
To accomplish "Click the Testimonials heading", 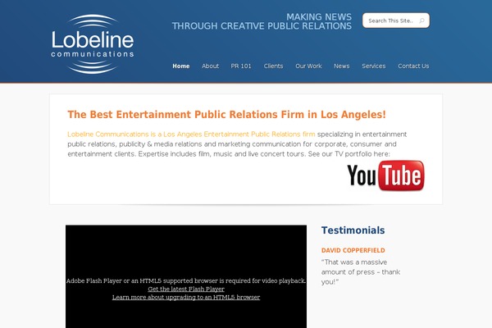I will [x=353, y=230].
